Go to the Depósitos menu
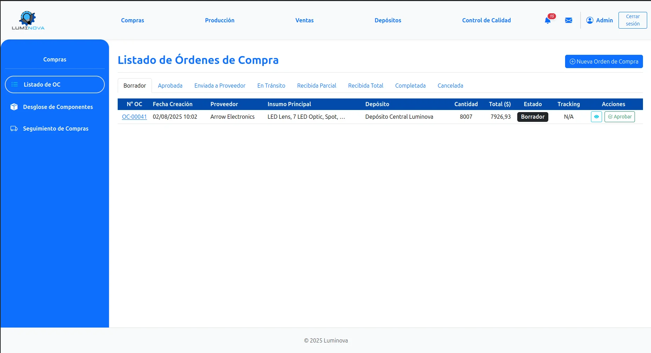Viewport: 651px width, 353px height. tap(388, 20)
